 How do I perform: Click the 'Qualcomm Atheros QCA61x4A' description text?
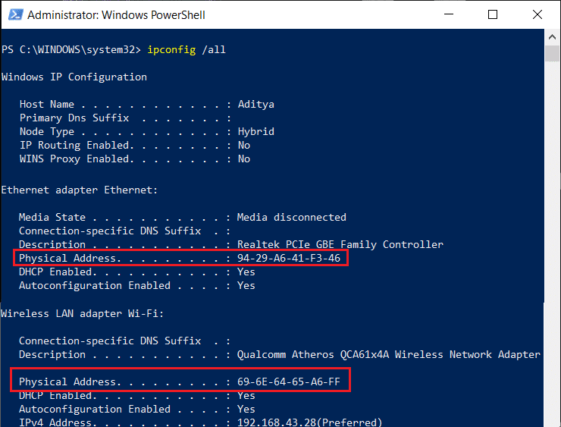[x=312, y=354]
